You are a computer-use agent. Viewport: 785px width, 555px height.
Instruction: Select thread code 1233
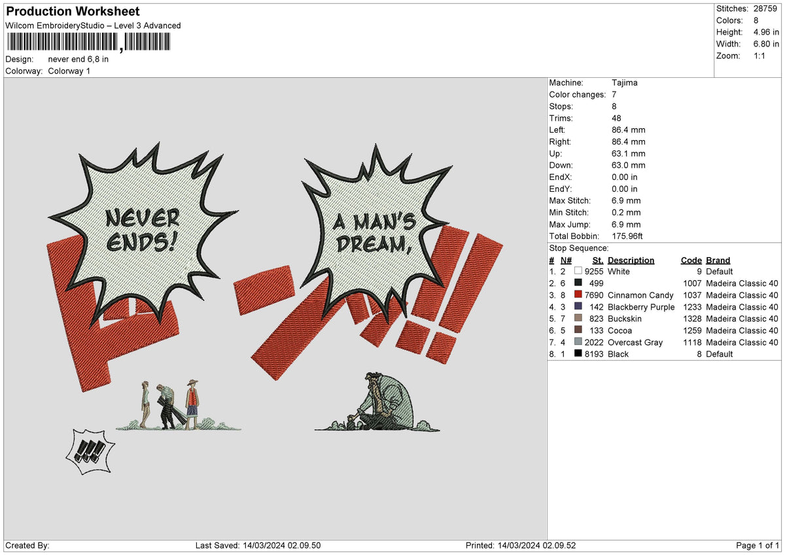[x=692, y=307]
